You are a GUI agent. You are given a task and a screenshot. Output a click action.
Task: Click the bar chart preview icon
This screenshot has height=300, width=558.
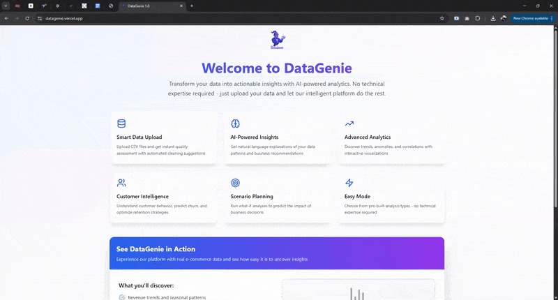coord(357,294)
